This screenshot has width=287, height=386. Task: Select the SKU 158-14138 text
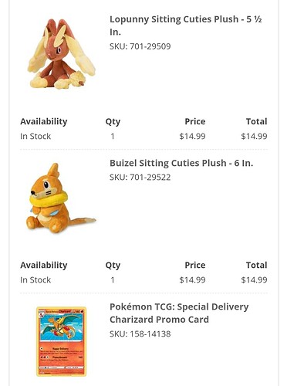pos(140,334)
